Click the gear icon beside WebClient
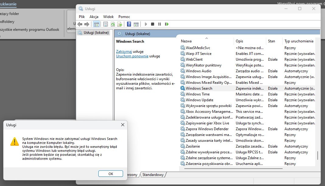 [183, 59]
